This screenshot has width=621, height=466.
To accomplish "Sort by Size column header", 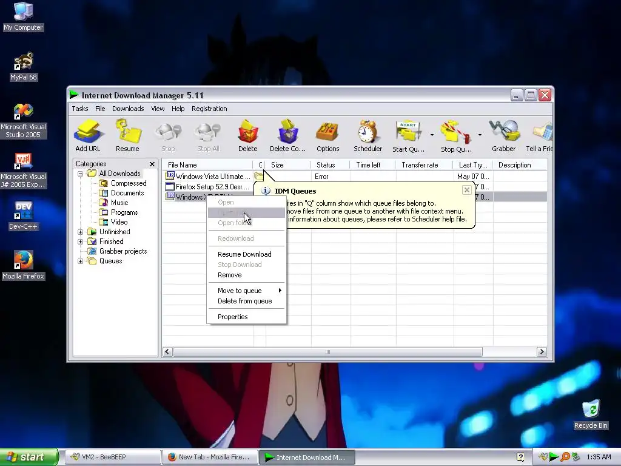I will click(287, 165).
